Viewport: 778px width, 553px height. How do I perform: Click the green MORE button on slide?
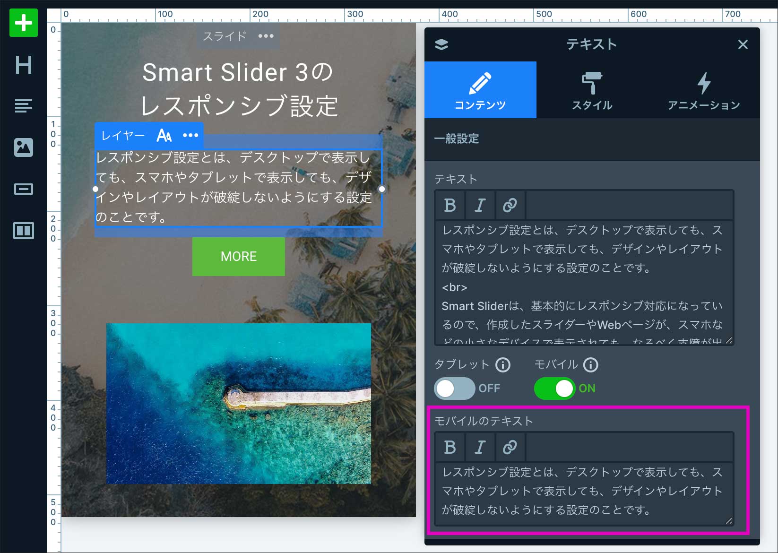[x=238, y=256]
